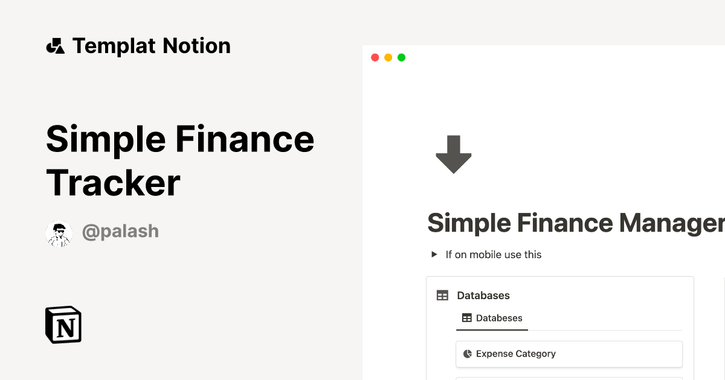Click the tab underline beneath Databeses
The image size is (725, 380).
(x=492, y=330)
